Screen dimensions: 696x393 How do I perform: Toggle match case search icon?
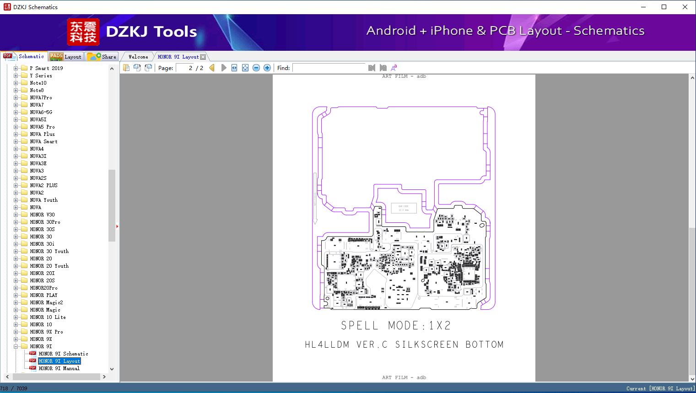(x=394, y=68)
